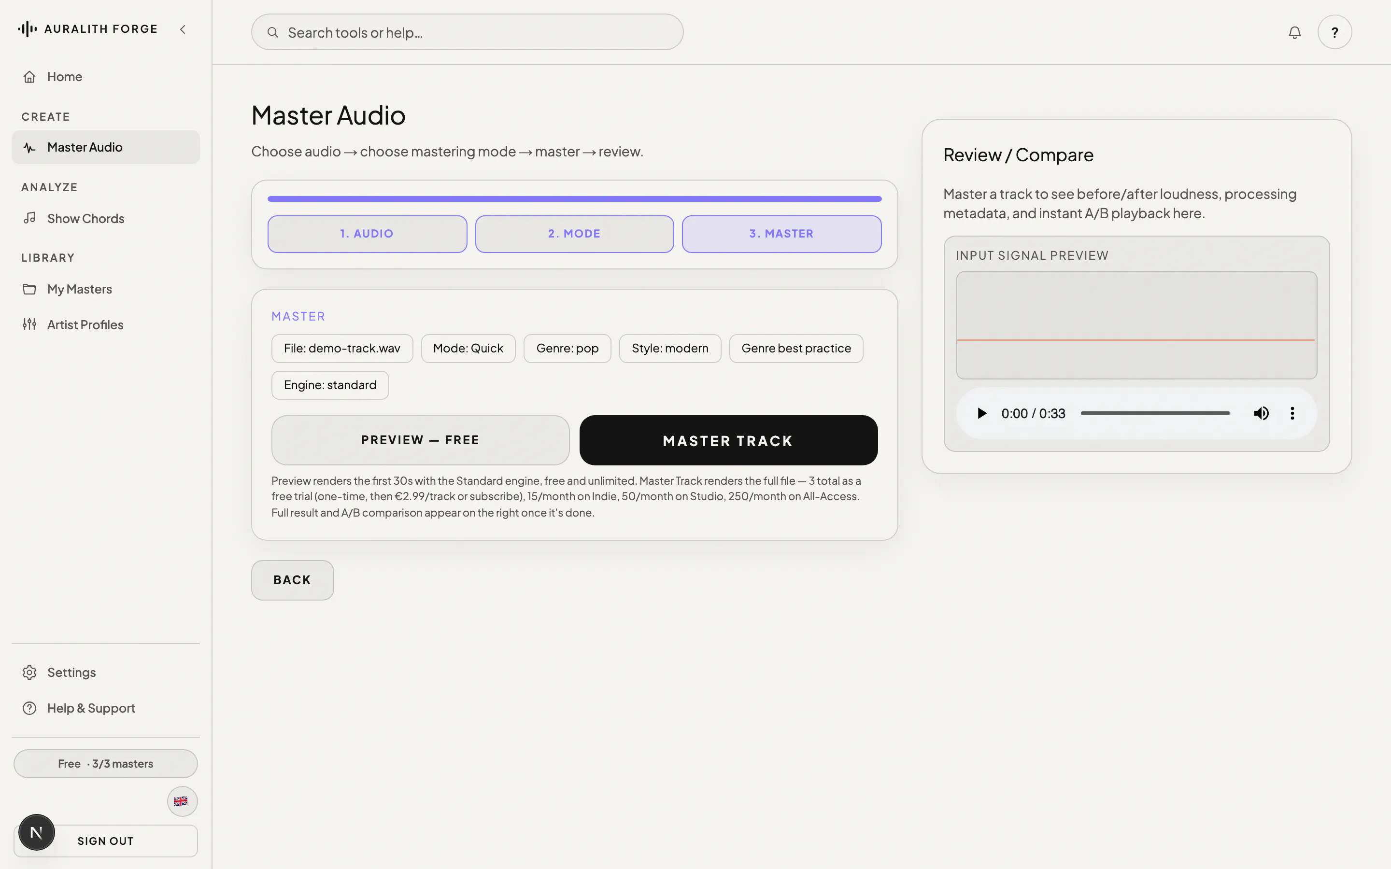Open audio player more options menu
1391x869 pixels.
1292,413
